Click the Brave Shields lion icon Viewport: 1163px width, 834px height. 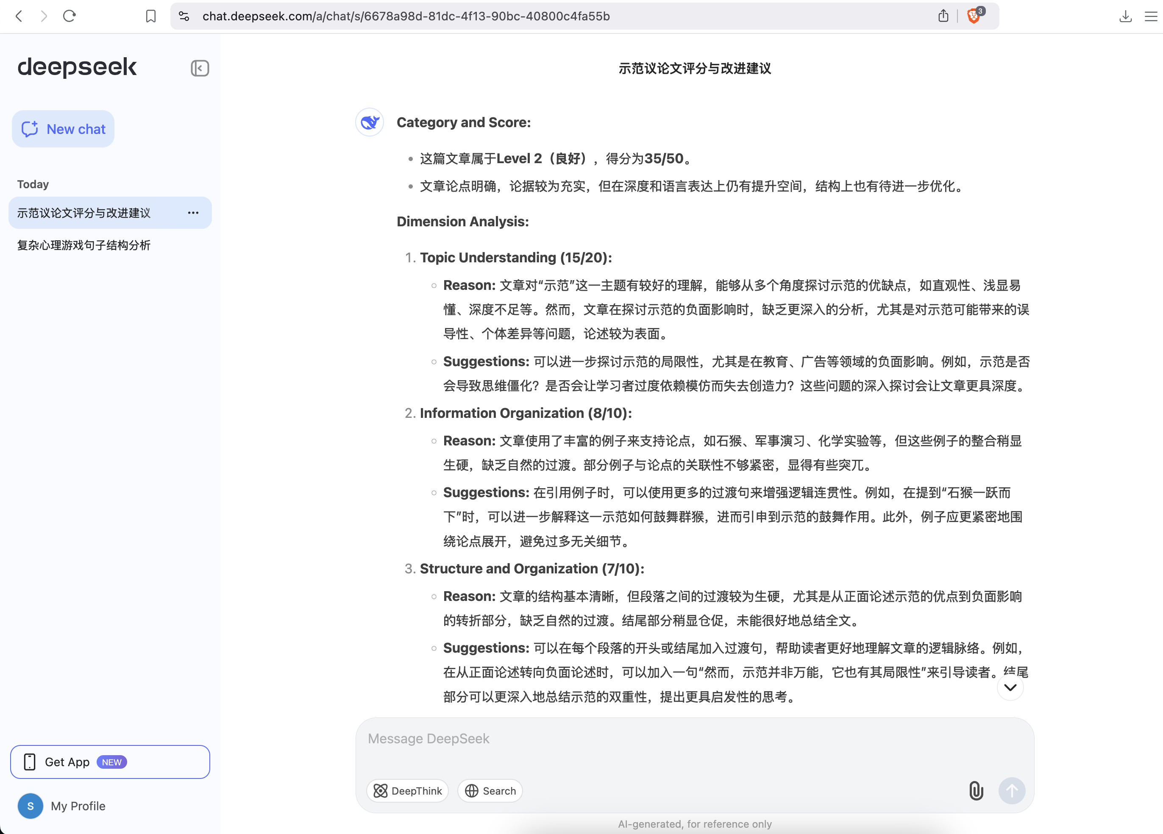pyautogui.click(x=973, y=16)
